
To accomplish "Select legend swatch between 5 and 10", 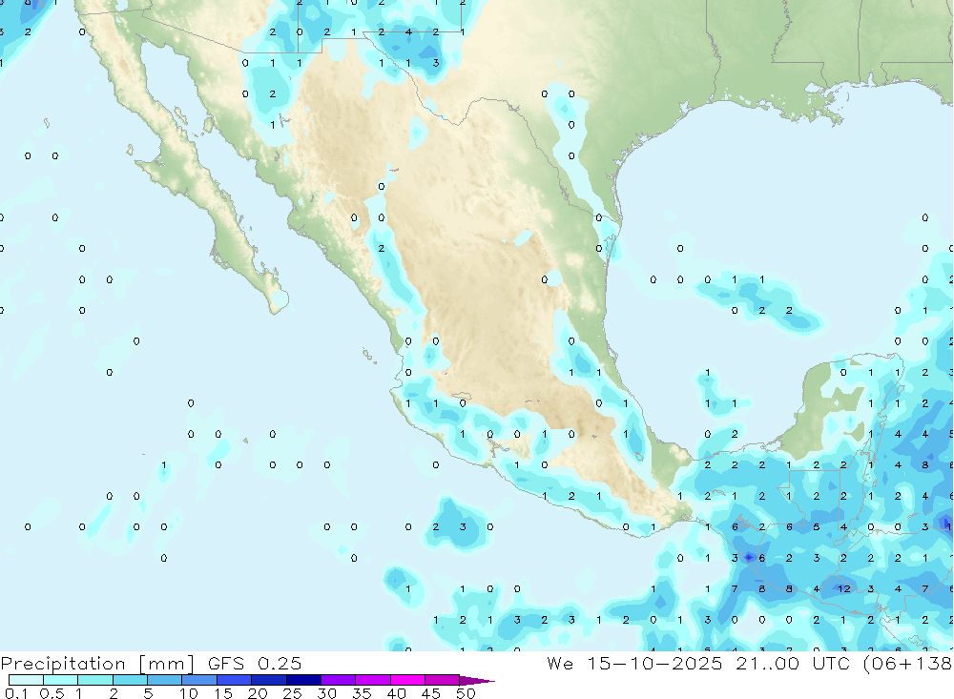I will (x=165, y=680).
